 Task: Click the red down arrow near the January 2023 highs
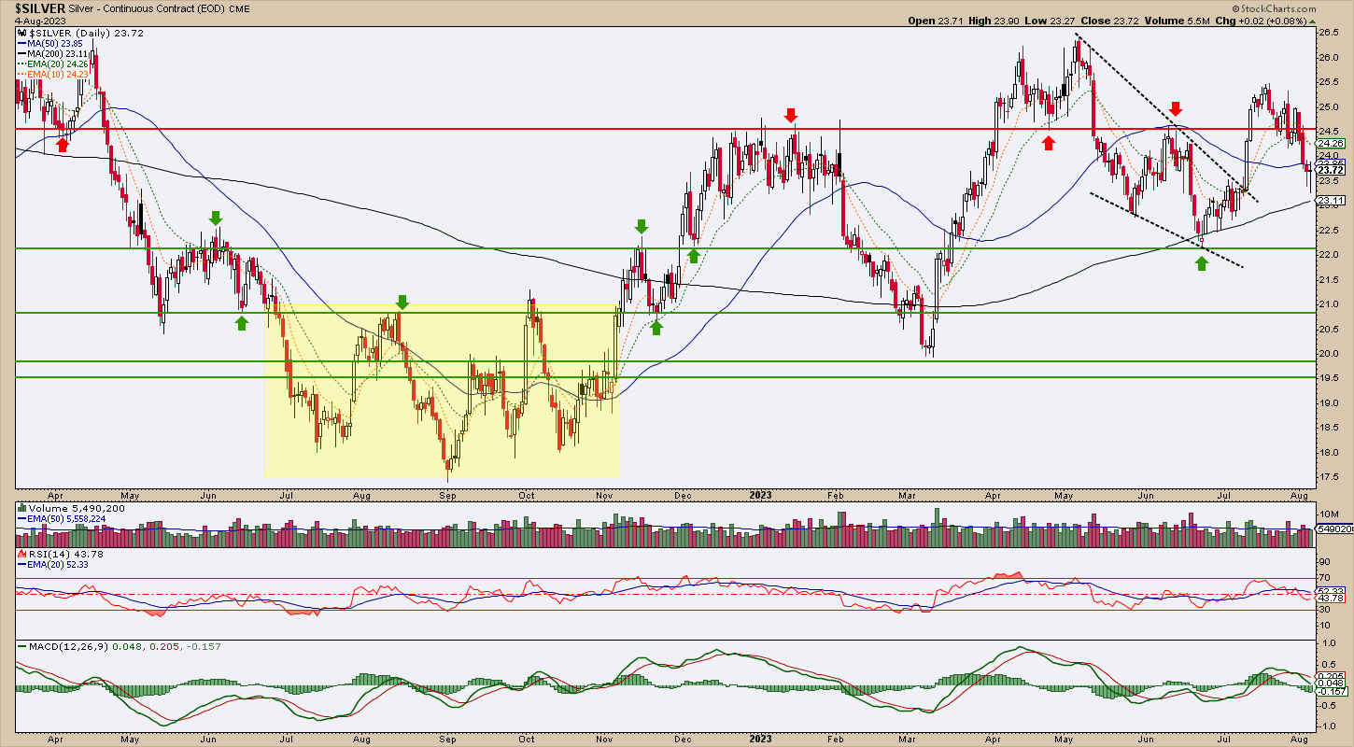[791, 115]
